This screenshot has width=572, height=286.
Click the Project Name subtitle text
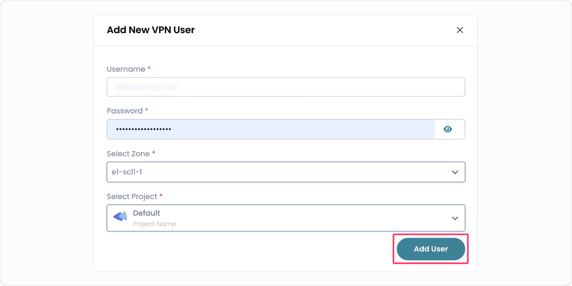155,224
